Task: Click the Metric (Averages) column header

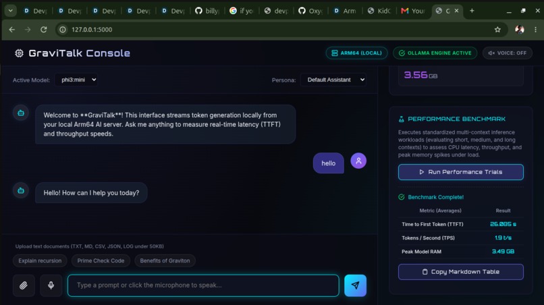Action: tap(440, 211)
